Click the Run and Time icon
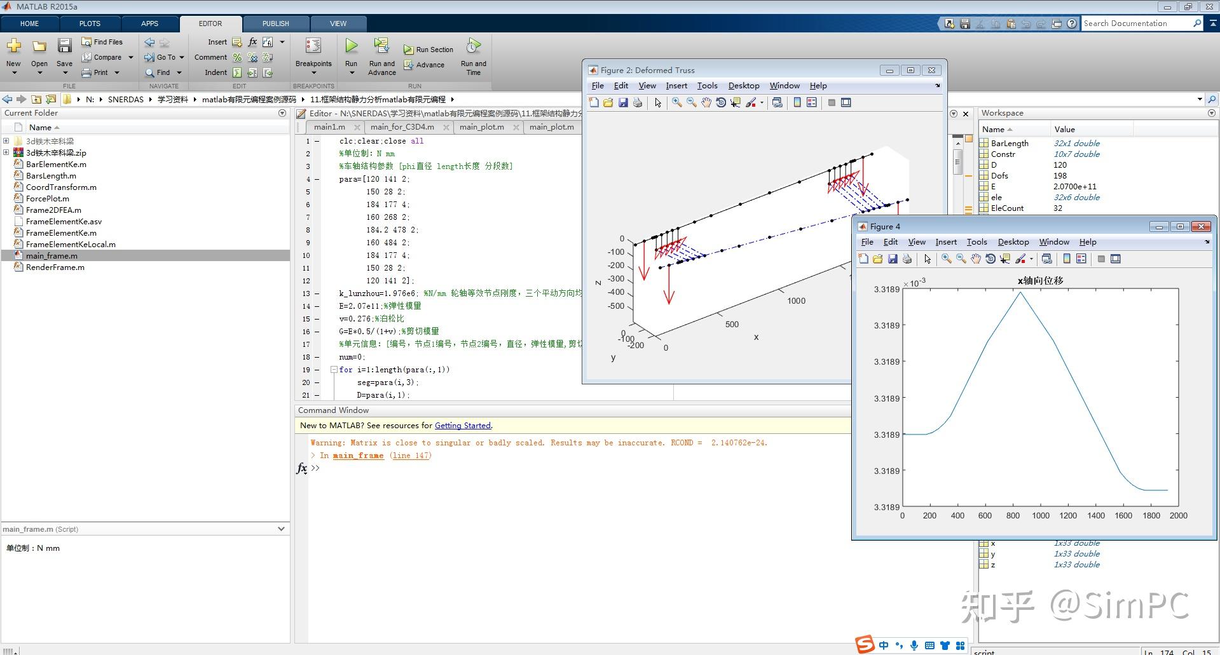The width and height of the screenshot is (1220, 655). click(473, 46)
